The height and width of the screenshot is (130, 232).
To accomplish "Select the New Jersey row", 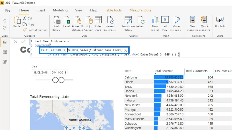I will (x=177, y=105).
